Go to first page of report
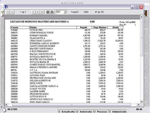This screenshot has height=113, width=150. coord(8,12)
